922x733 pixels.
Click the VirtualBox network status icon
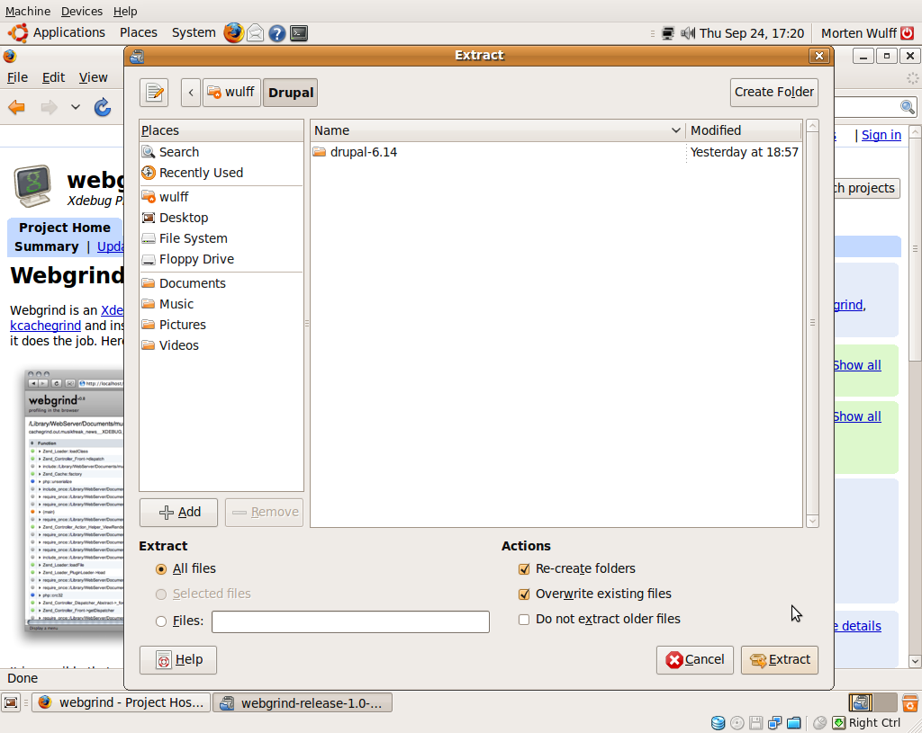click(774, 722)
